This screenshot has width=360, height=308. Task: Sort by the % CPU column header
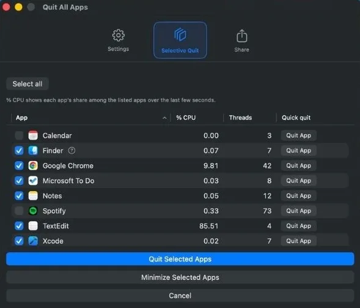186,118
